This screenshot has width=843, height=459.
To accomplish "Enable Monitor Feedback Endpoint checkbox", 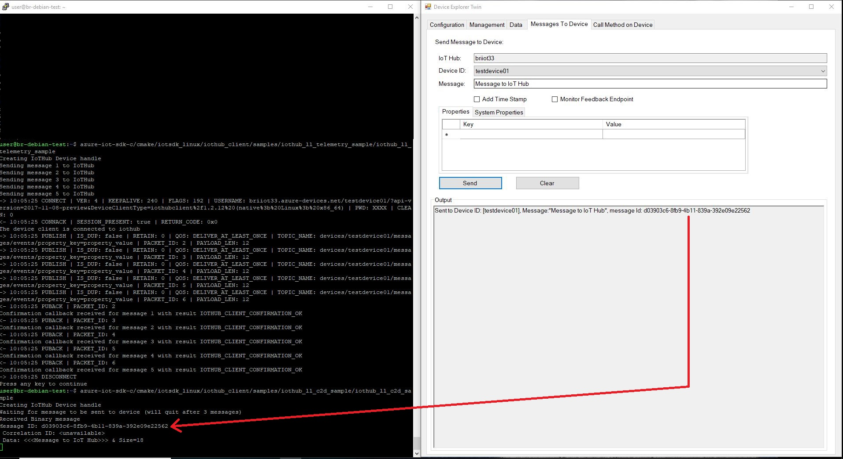I will (555, 99).
